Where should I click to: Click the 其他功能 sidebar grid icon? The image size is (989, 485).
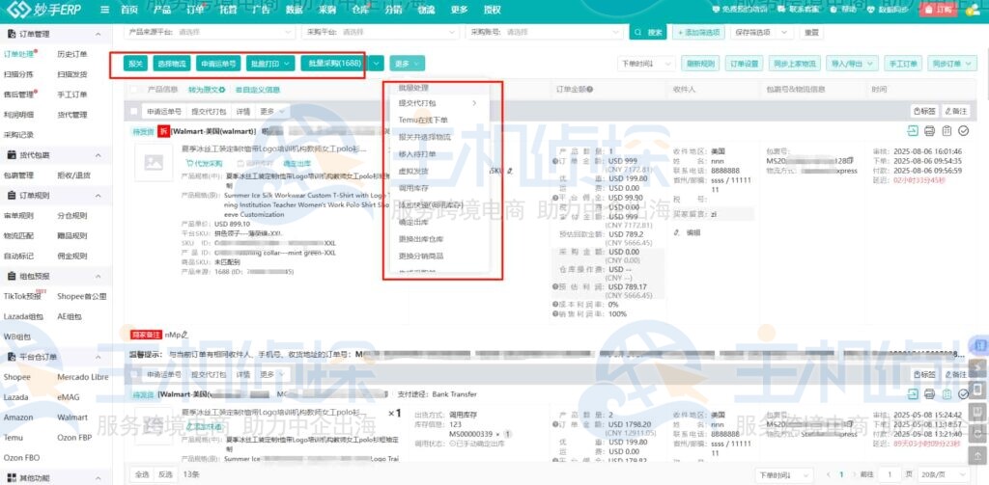(12, 478)
